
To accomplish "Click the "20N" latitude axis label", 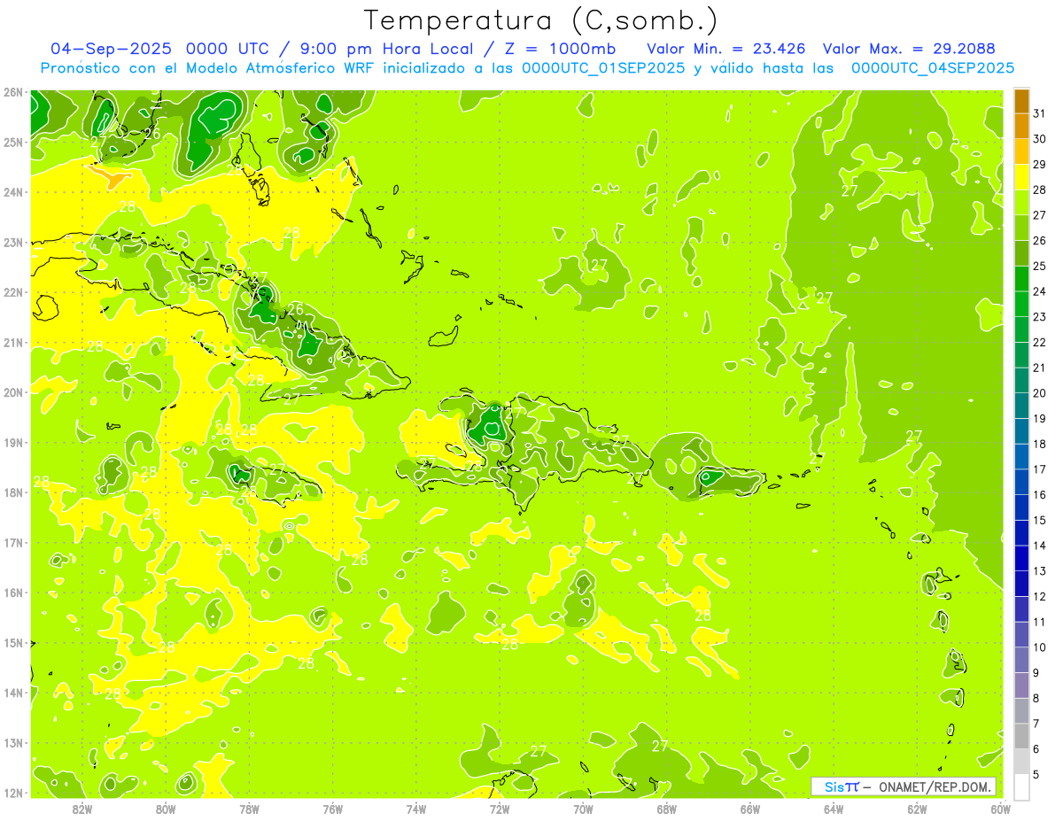I will [12, 392].
